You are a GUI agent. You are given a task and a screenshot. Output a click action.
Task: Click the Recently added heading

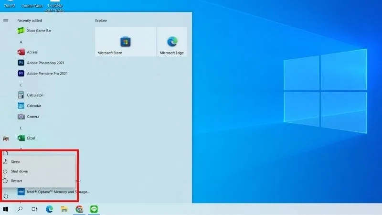[x=30, y=21]
